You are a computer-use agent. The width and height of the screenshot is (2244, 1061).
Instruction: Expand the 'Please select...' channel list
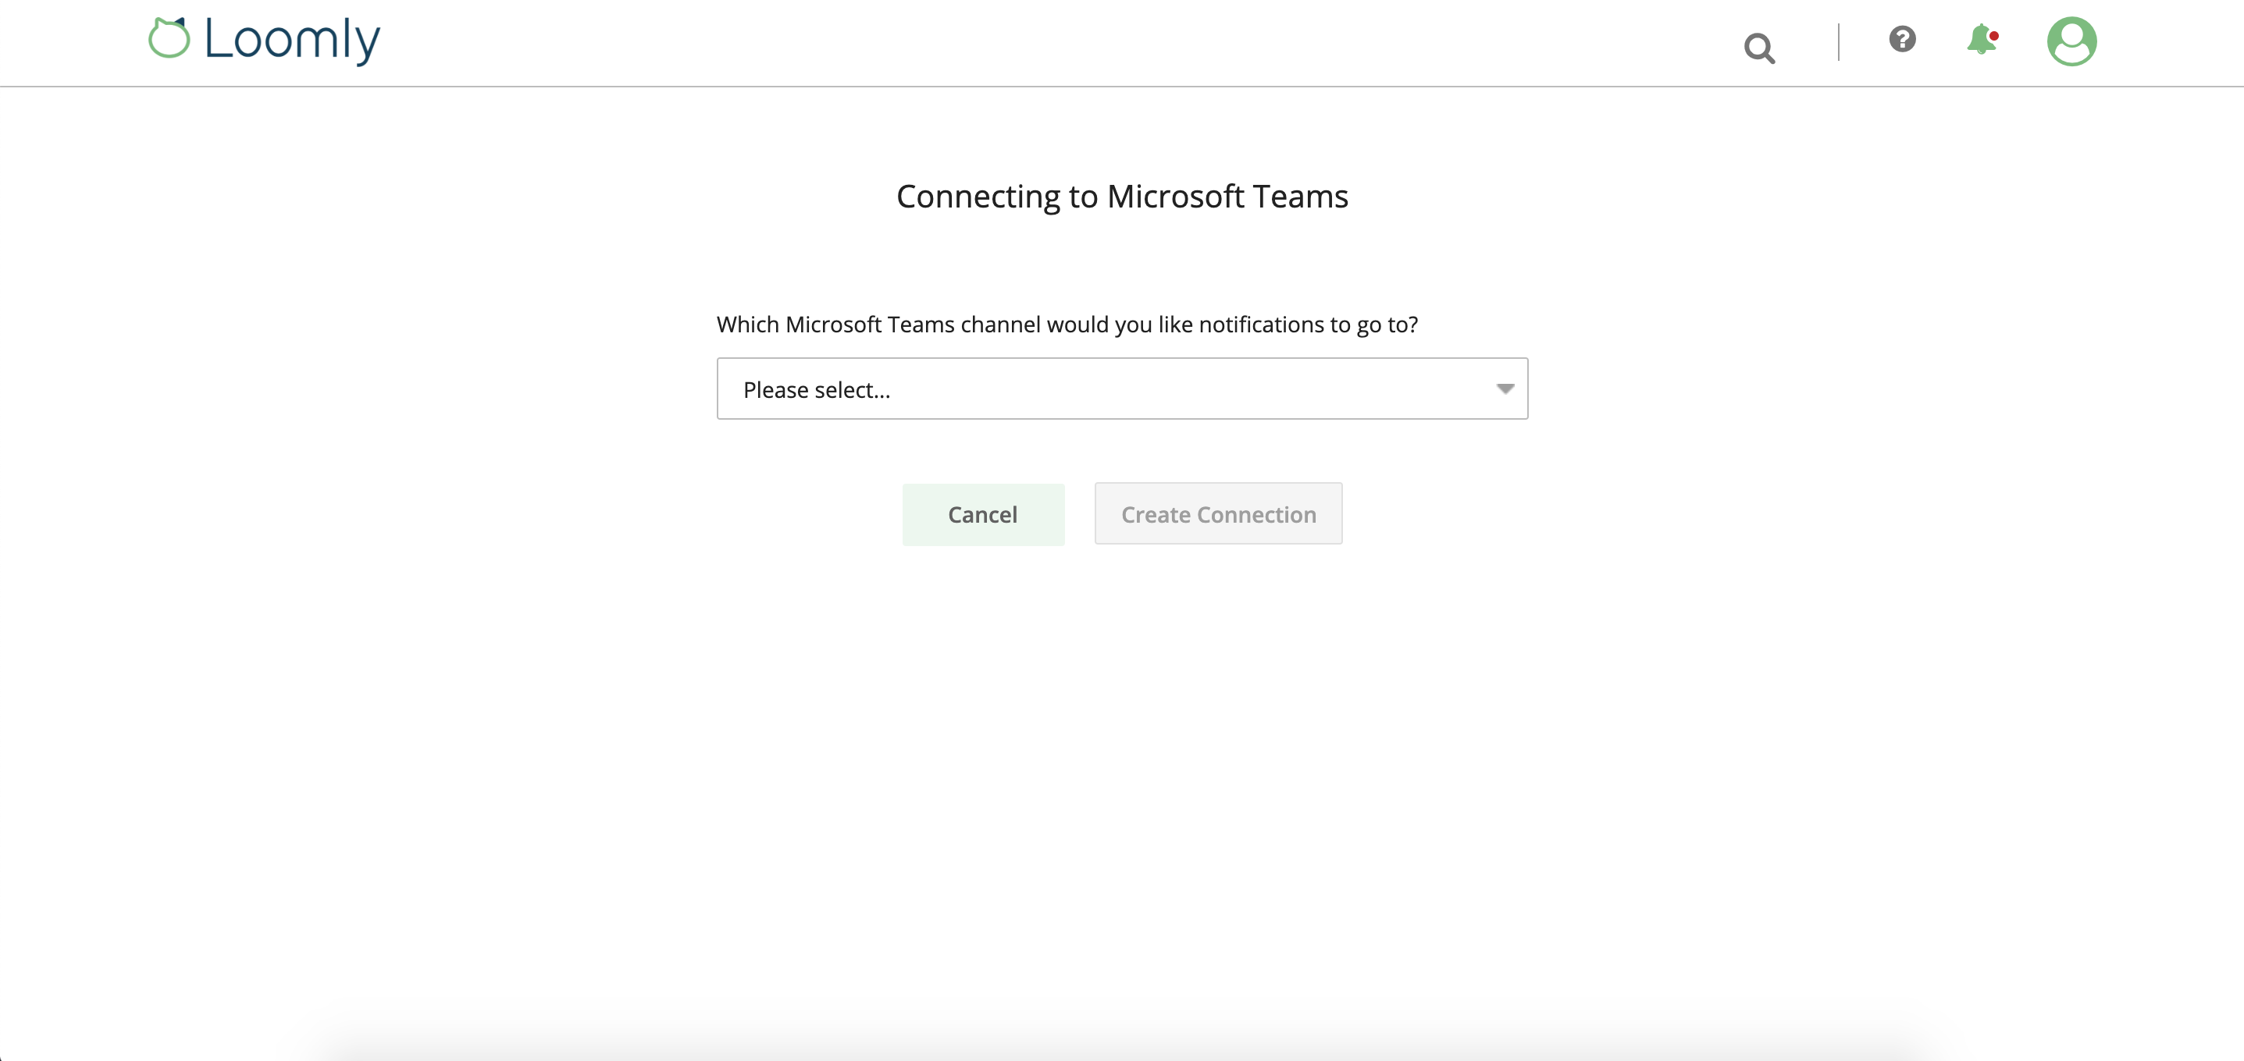pos(1122,389)
